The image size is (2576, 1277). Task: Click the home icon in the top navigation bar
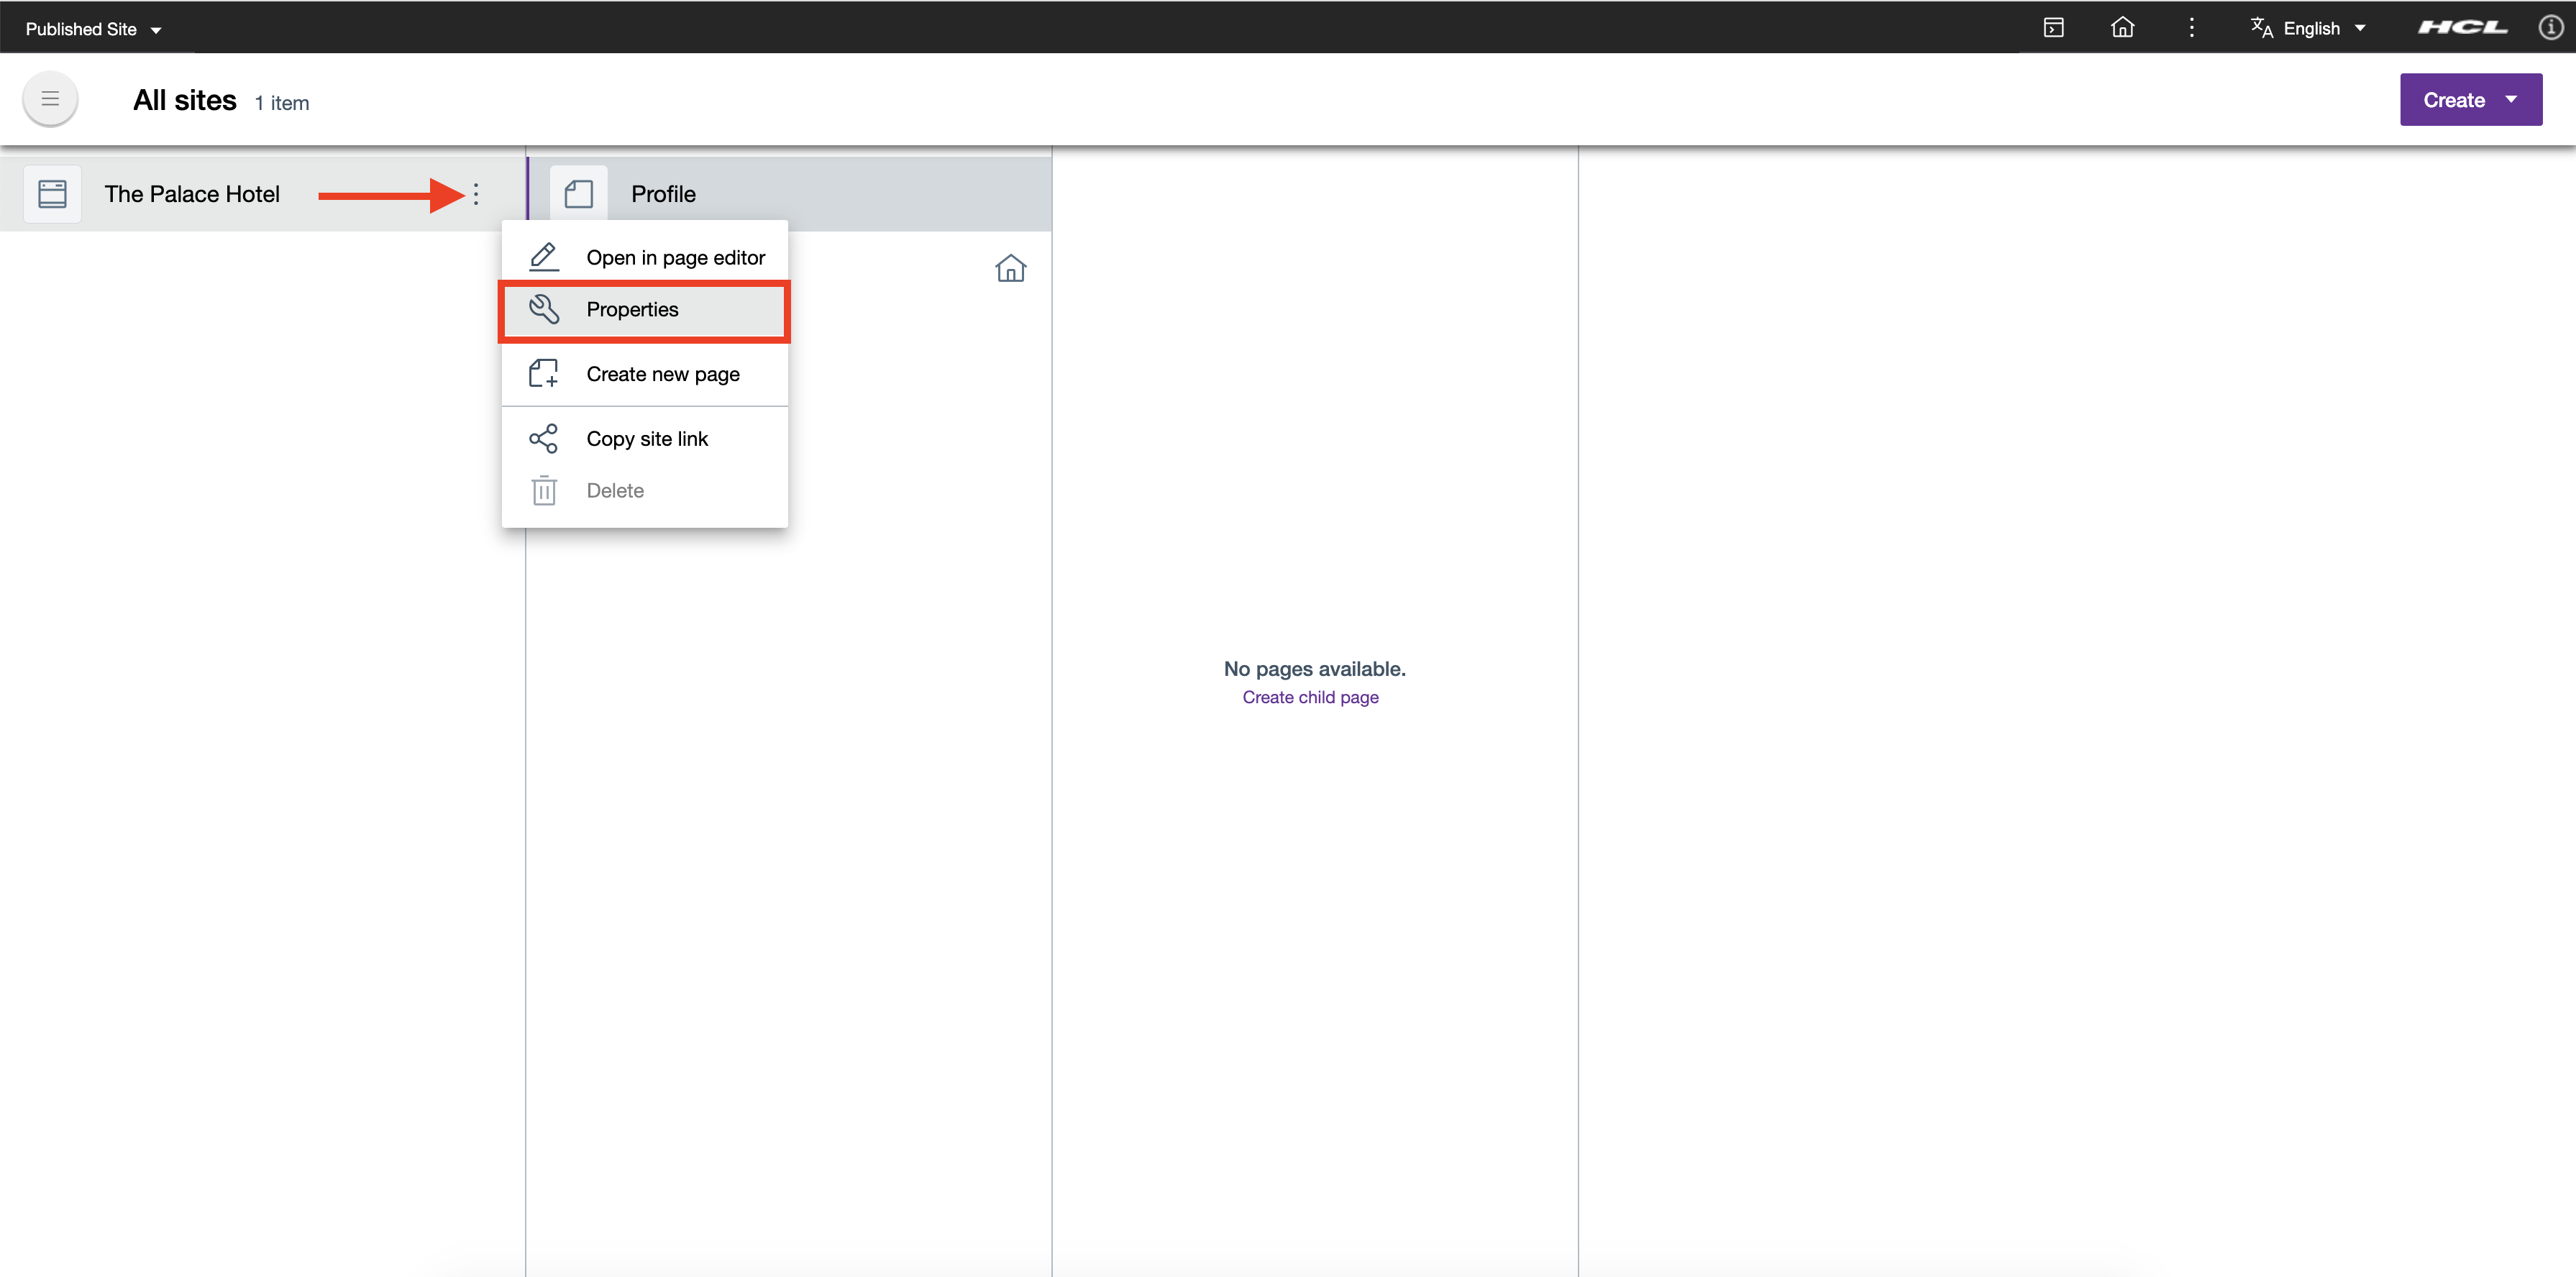[2123, 27]
